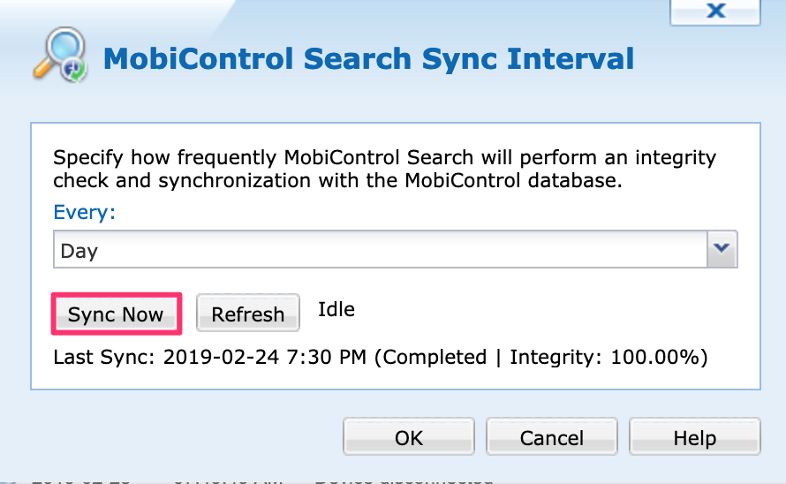Confirm the dialog with OK
The image size is (786, 484).
409,437
